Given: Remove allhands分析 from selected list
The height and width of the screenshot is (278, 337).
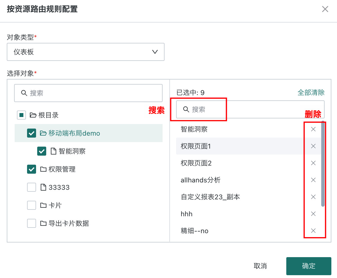Looking at the screenshot, I should (x=313, y=180).
